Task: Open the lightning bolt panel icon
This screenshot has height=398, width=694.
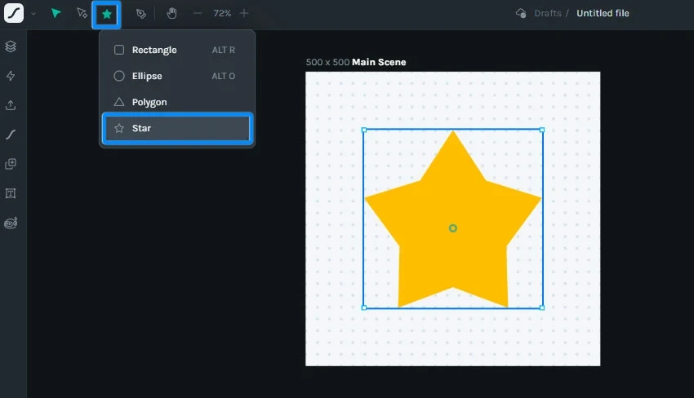Action: click(x=11, y=76)
